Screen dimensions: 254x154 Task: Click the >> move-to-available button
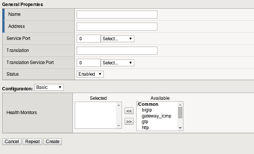(129, 121)
